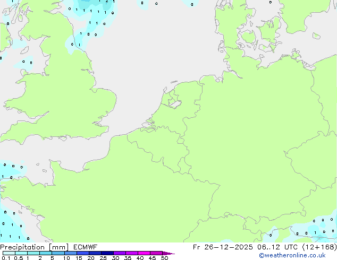
Task: Click the purple arrow tip past 50
Action: click(168, 253)
